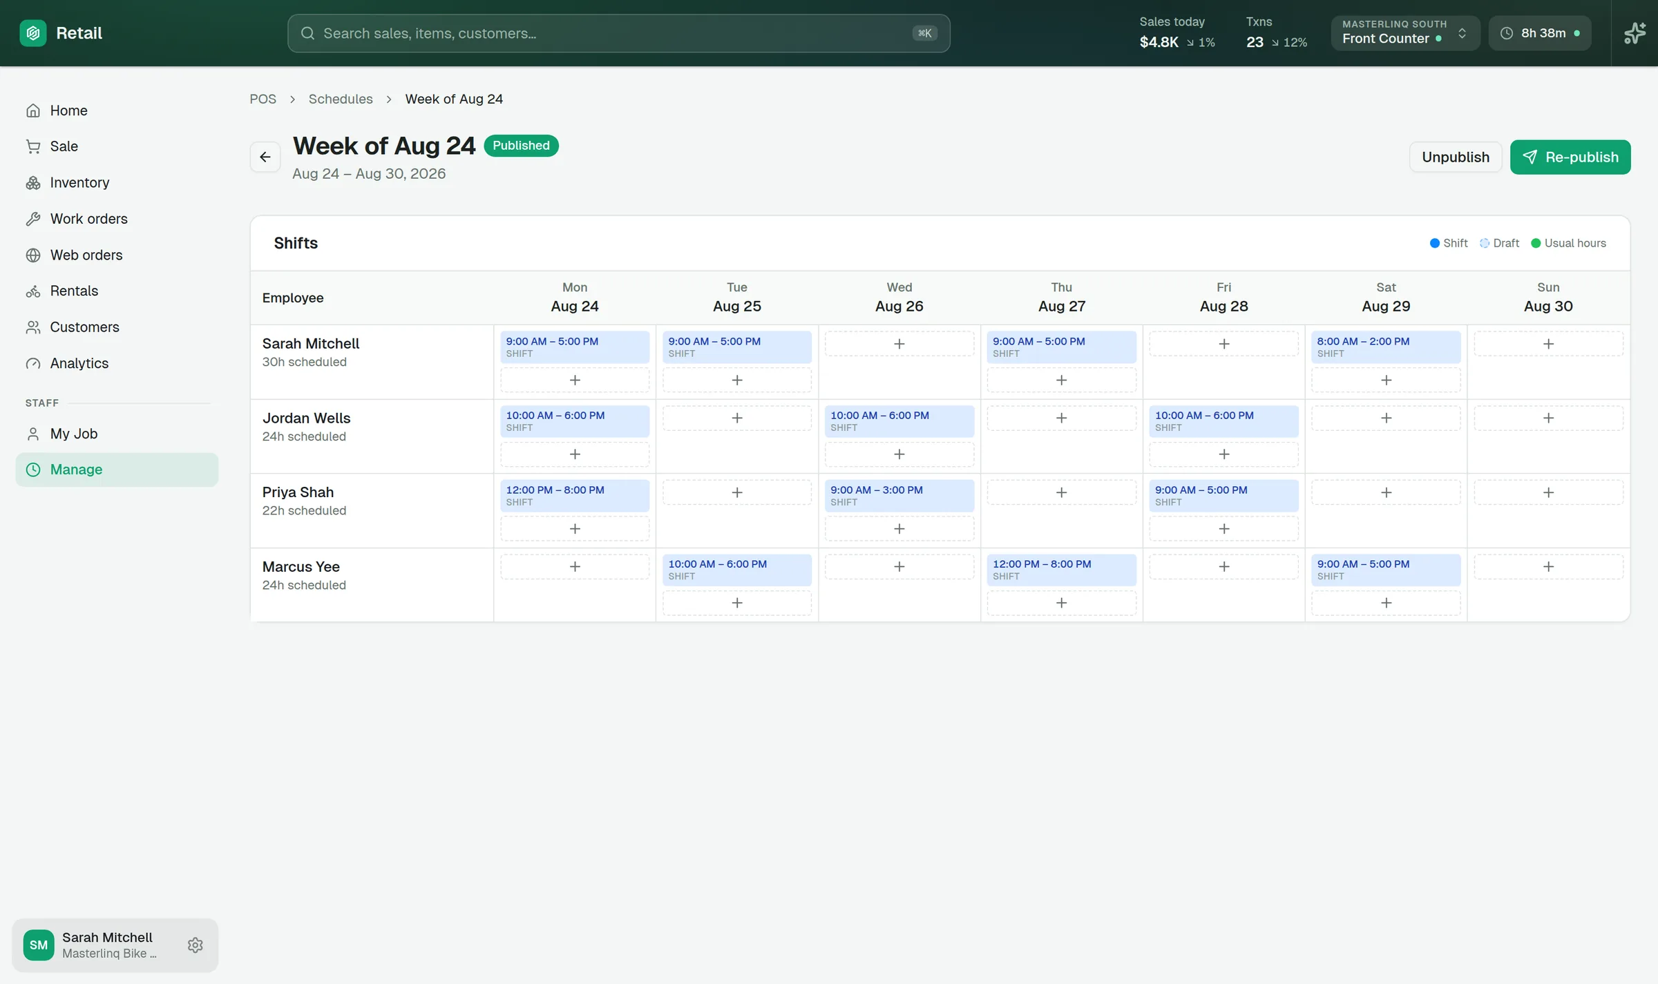Open Web orders in sidebar

point(117,255)
